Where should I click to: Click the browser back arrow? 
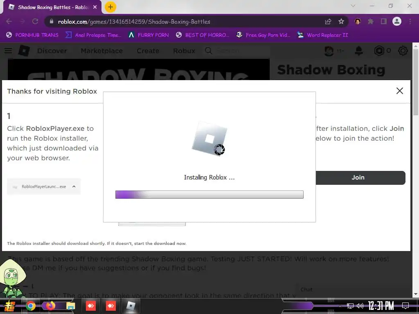9,21
